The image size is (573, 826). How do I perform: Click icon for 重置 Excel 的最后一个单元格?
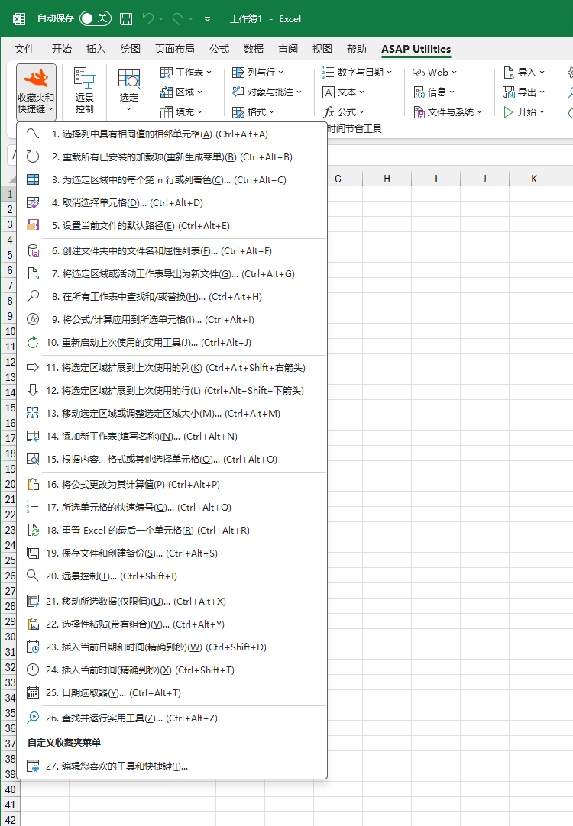(33, 530)
